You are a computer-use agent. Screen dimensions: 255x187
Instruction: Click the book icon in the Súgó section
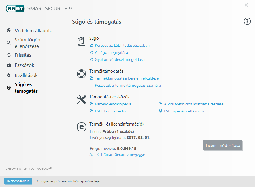click(82, 41)
